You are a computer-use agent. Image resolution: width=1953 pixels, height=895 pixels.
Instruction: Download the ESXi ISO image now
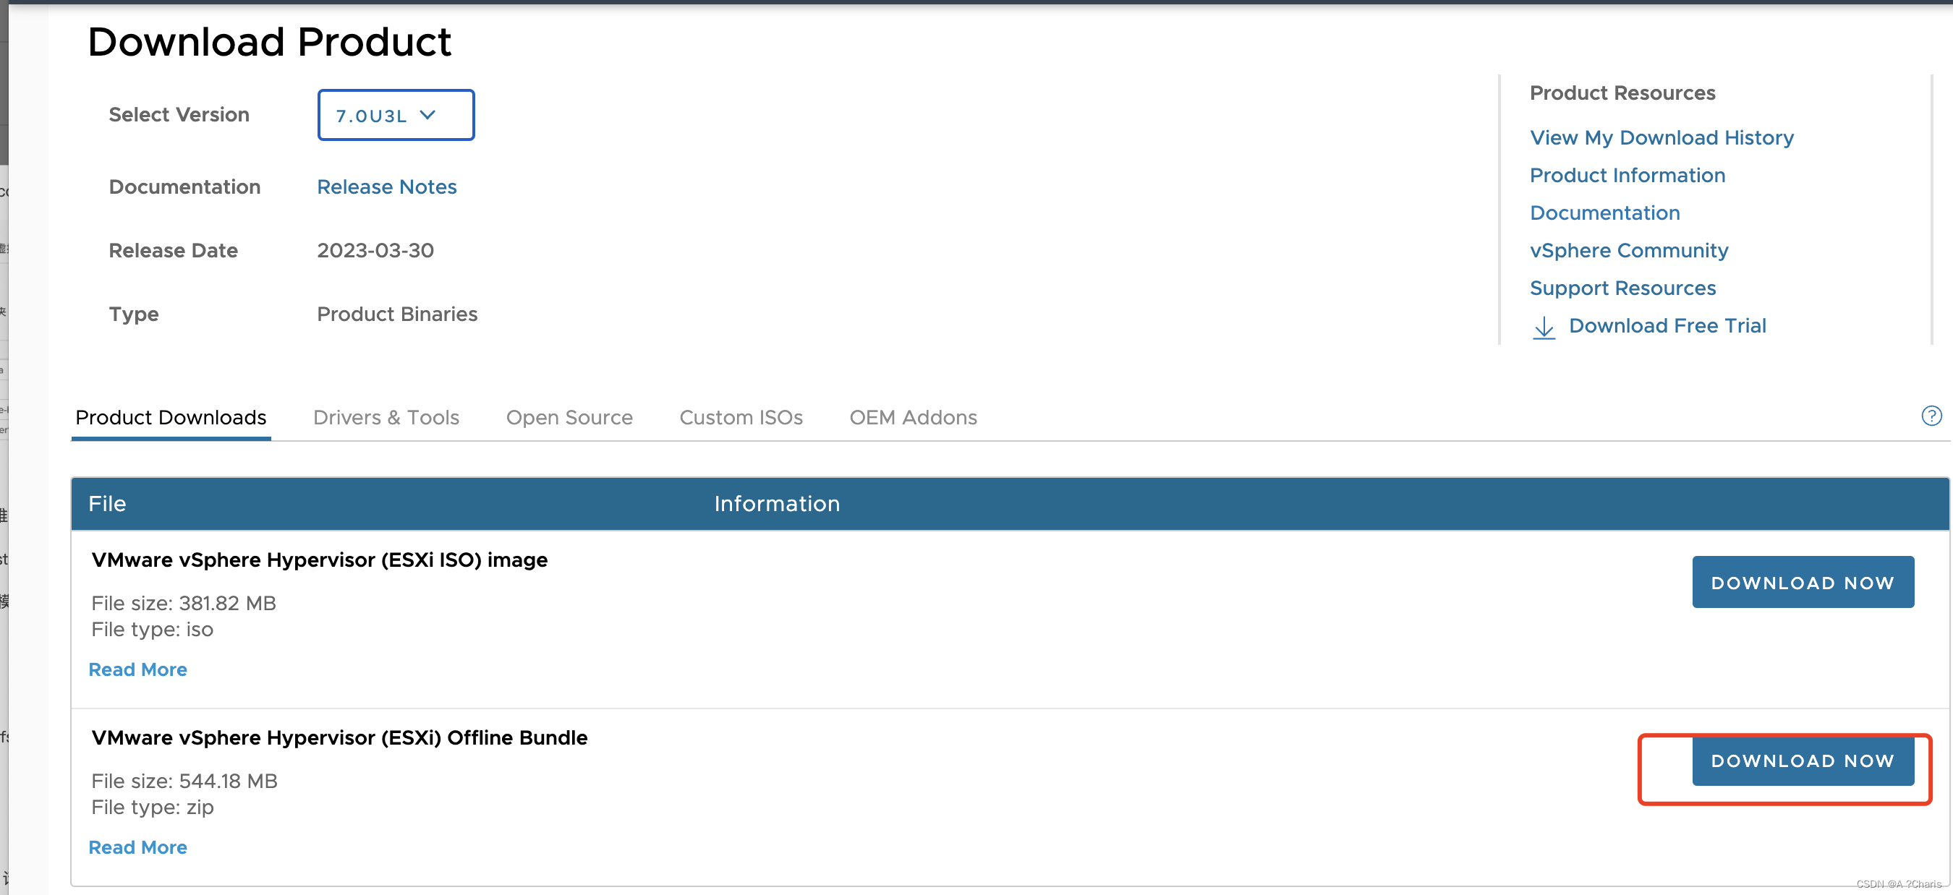[x=1803, y=582]
